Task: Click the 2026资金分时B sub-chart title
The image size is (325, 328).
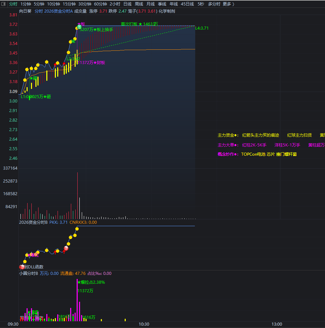Action: (x=33, y=222)
